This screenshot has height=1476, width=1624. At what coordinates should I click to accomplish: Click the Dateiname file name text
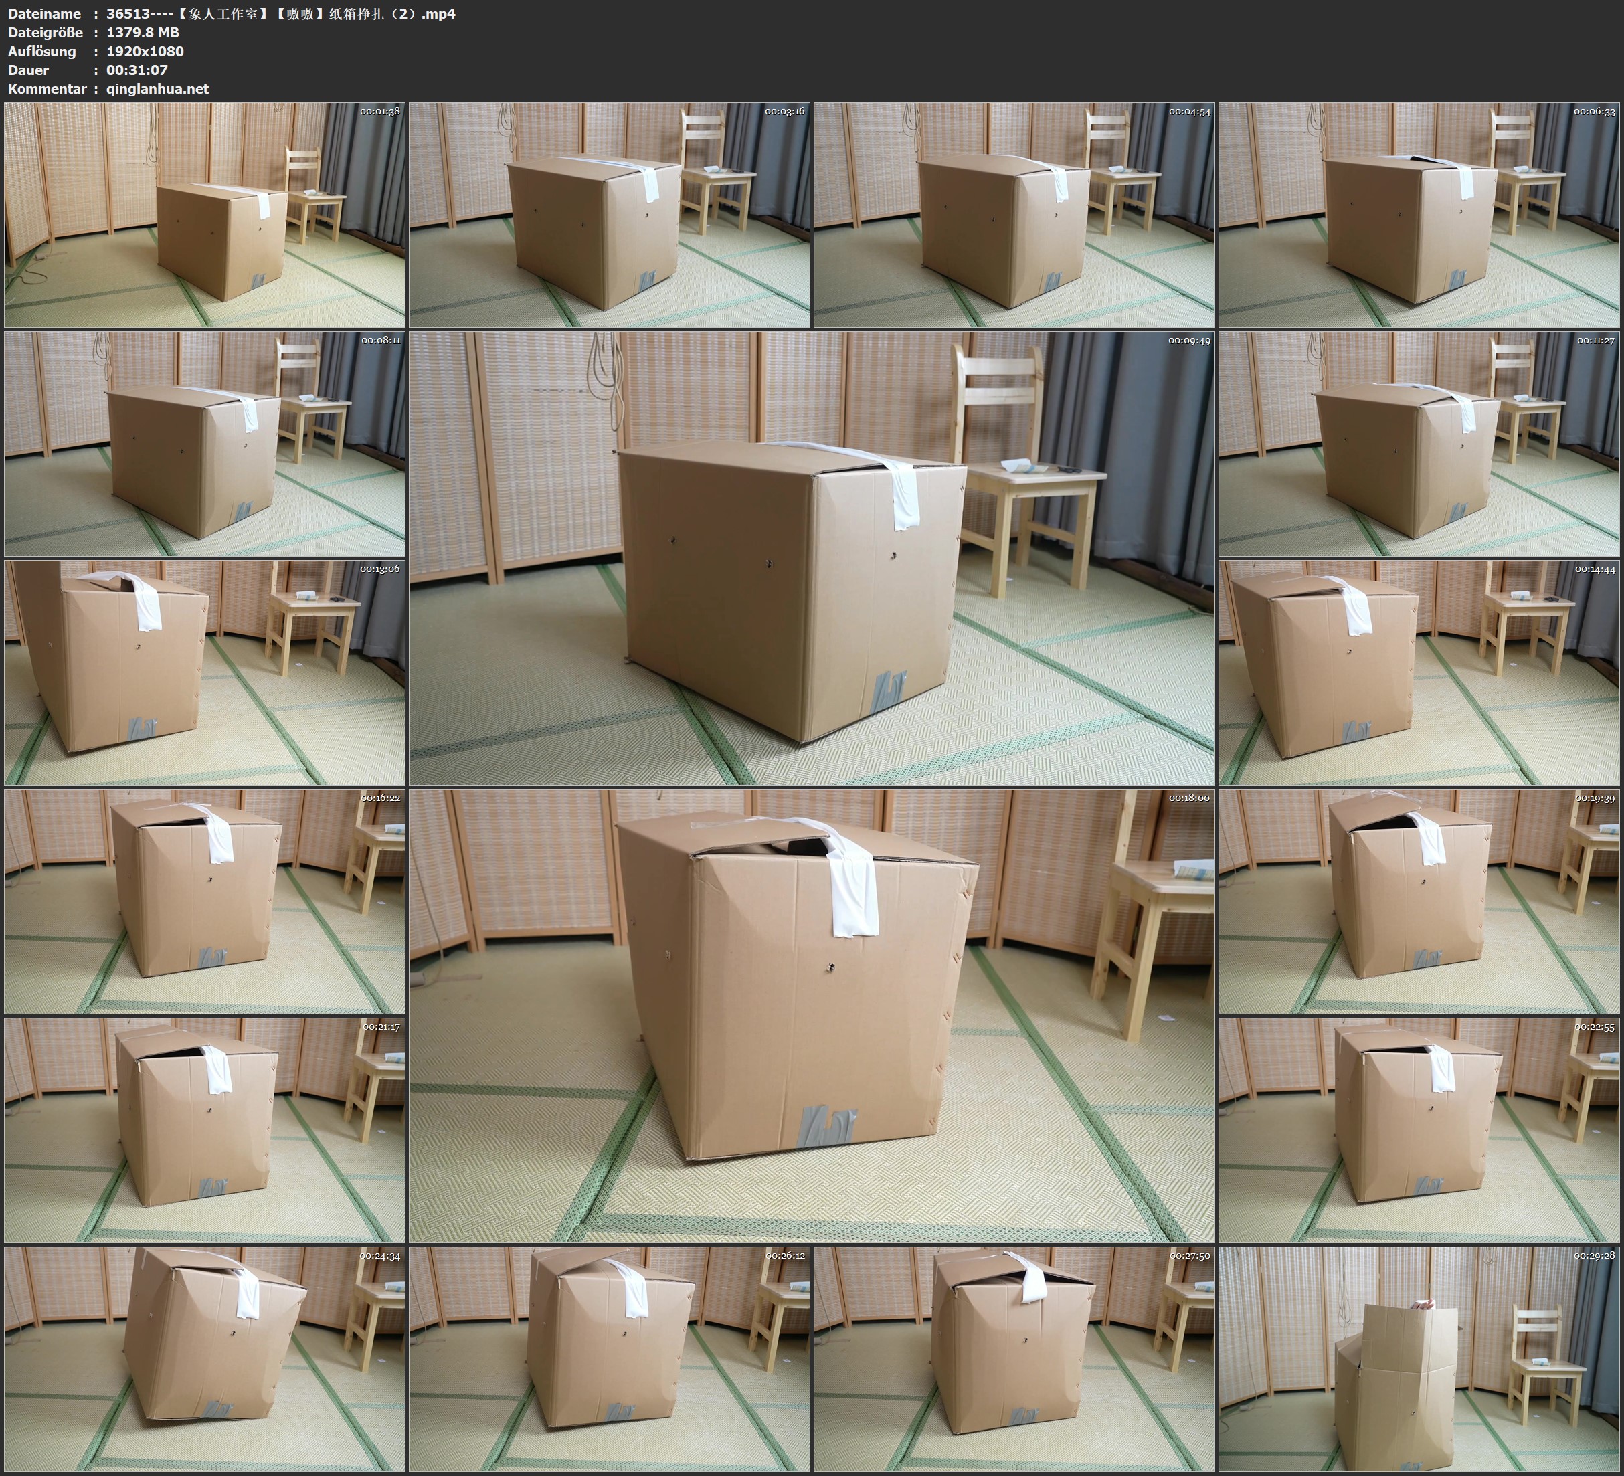pyautogui.click(x=280, y=13)
